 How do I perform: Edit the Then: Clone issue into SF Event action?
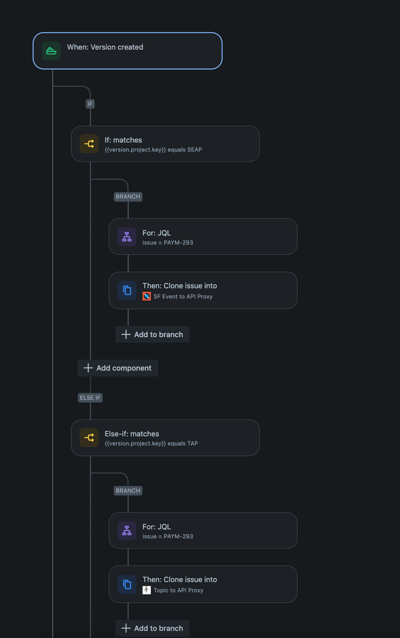click(203, 290)
